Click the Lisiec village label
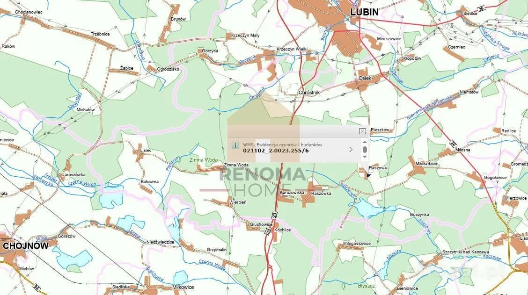The width and height of the screenshot is (528, 295). tap(146, 151)
